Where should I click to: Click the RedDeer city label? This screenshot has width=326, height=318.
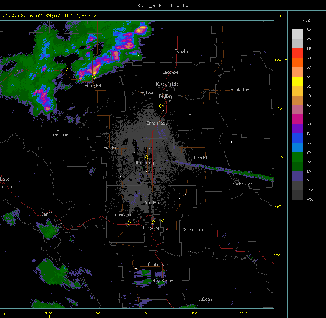point(166,96)
